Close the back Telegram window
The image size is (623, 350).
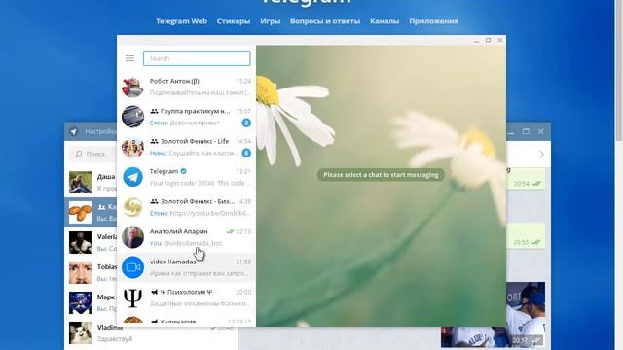click(541, 131)
